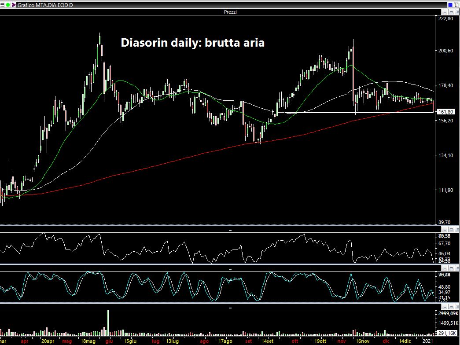Screen dimensions: 460x345
Task: Click the green status dot icon
Action: [8, 5]
